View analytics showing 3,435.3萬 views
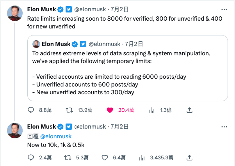235x166 pixels. point(142,158)
